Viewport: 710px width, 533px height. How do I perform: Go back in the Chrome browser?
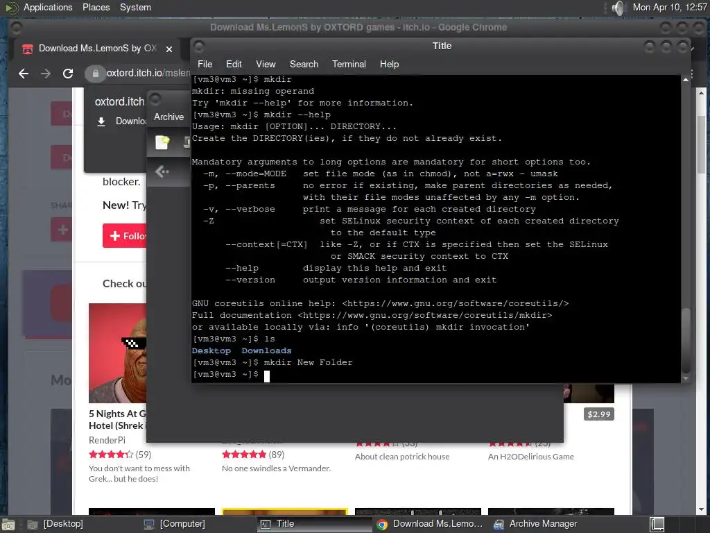(x=24, y=74)
